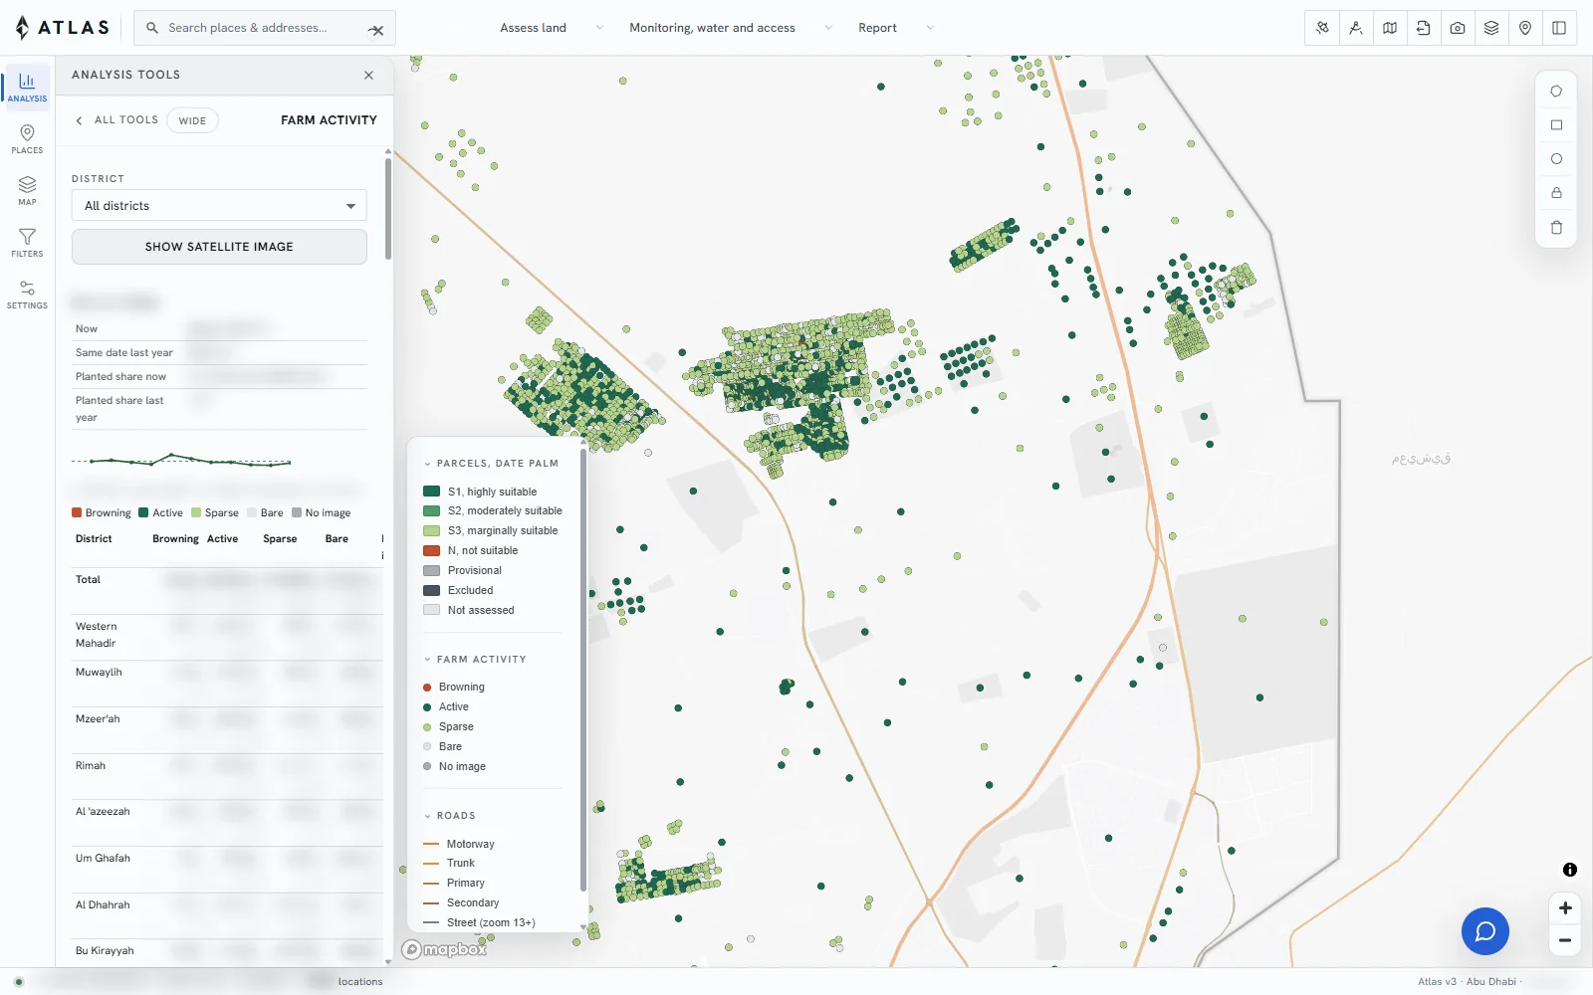The image size is (1593, 995).
Task: Click the satellite icon in top toolbar
Action: [x=1322, y=28]
